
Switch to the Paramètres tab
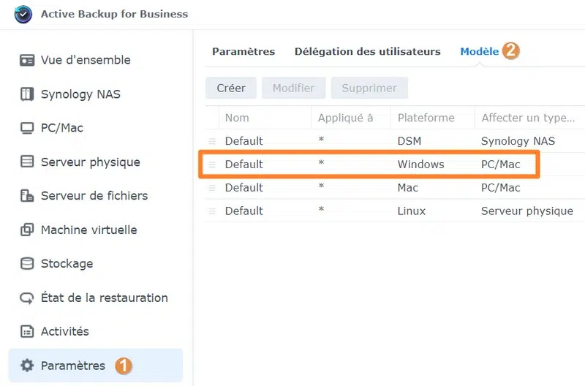(x=244, y=52)
